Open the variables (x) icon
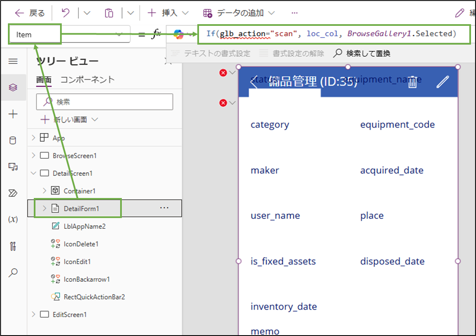Viewport: 476px width, 336px height. 13,219
